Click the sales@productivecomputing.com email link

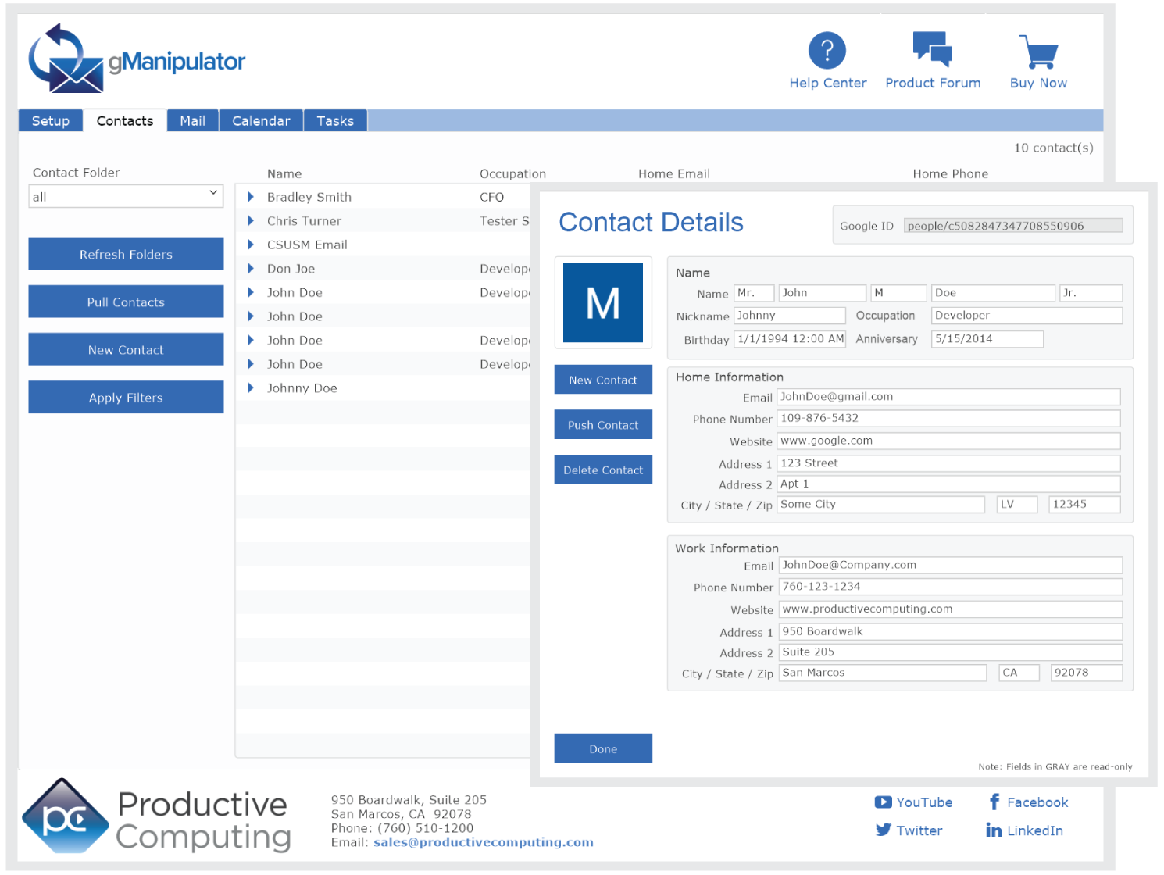[x=483, y=842]
